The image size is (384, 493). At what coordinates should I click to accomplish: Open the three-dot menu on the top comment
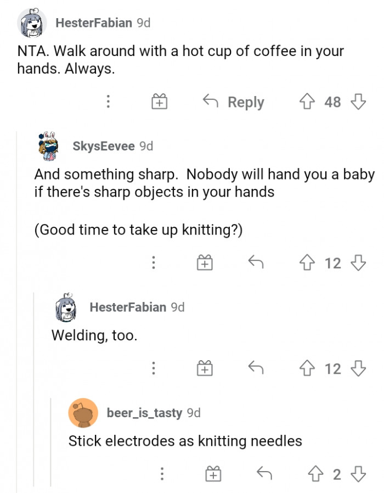pos(109,102)
